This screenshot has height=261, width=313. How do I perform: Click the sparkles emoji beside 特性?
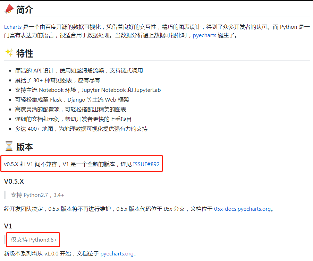tap(9, 53)
